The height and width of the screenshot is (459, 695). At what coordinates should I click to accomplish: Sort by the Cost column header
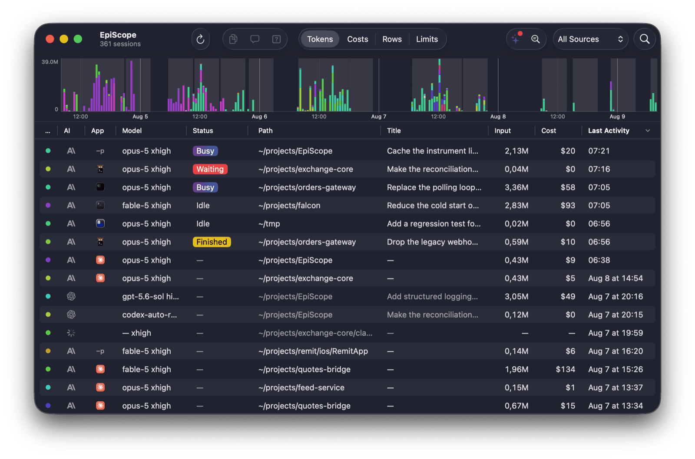[549, 131]
